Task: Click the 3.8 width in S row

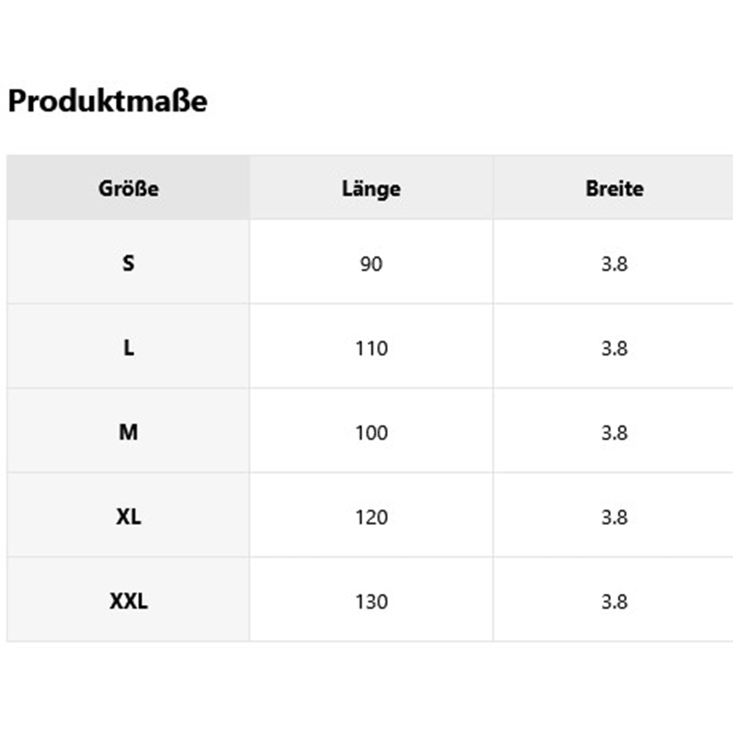Action: coord(614,264)
